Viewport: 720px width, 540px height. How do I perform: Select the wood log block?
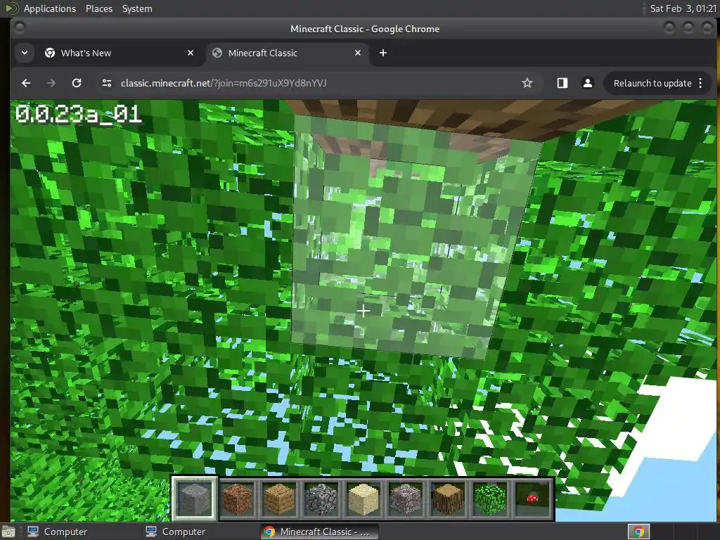[x=448, y=499]
